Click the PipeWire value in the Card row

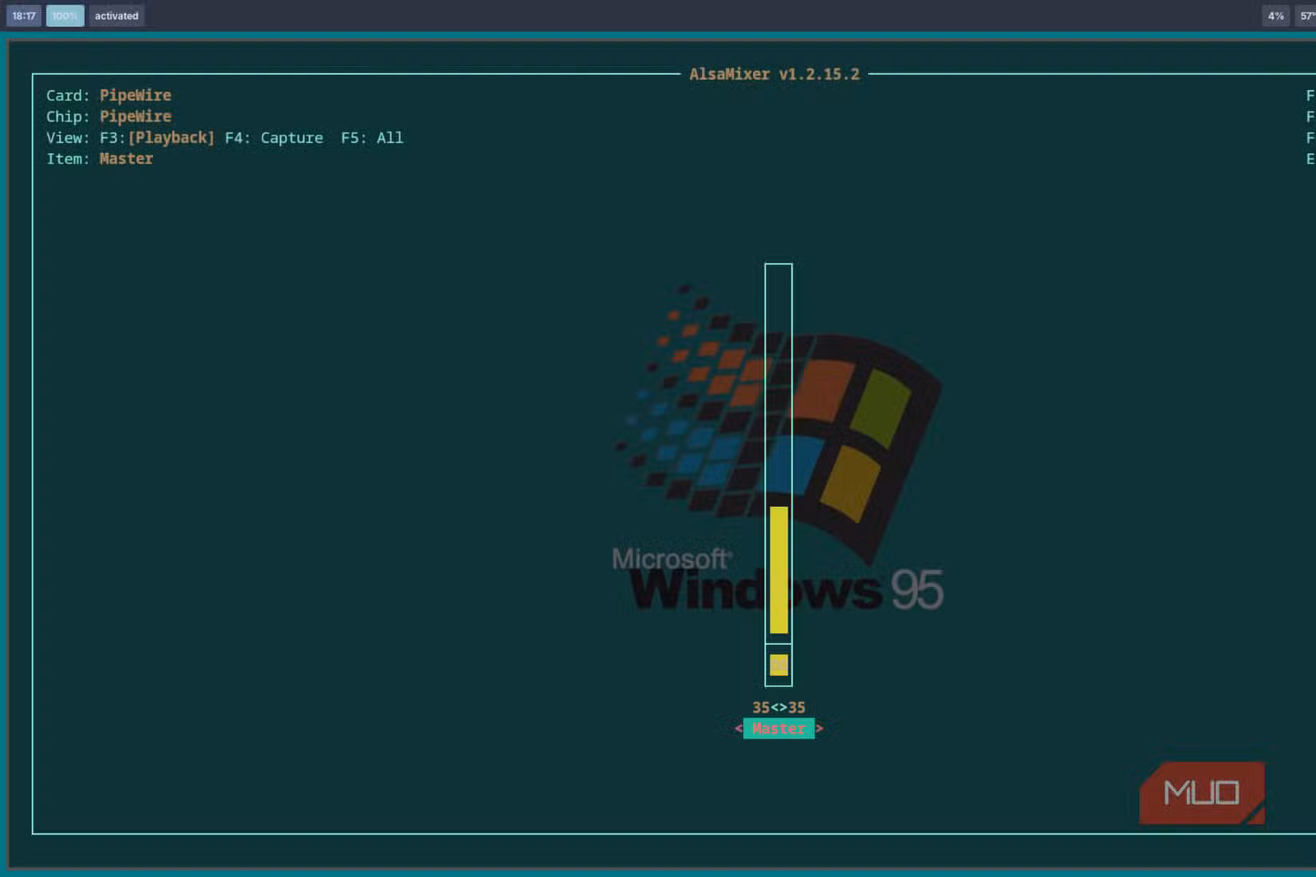[x=135, y=96]
